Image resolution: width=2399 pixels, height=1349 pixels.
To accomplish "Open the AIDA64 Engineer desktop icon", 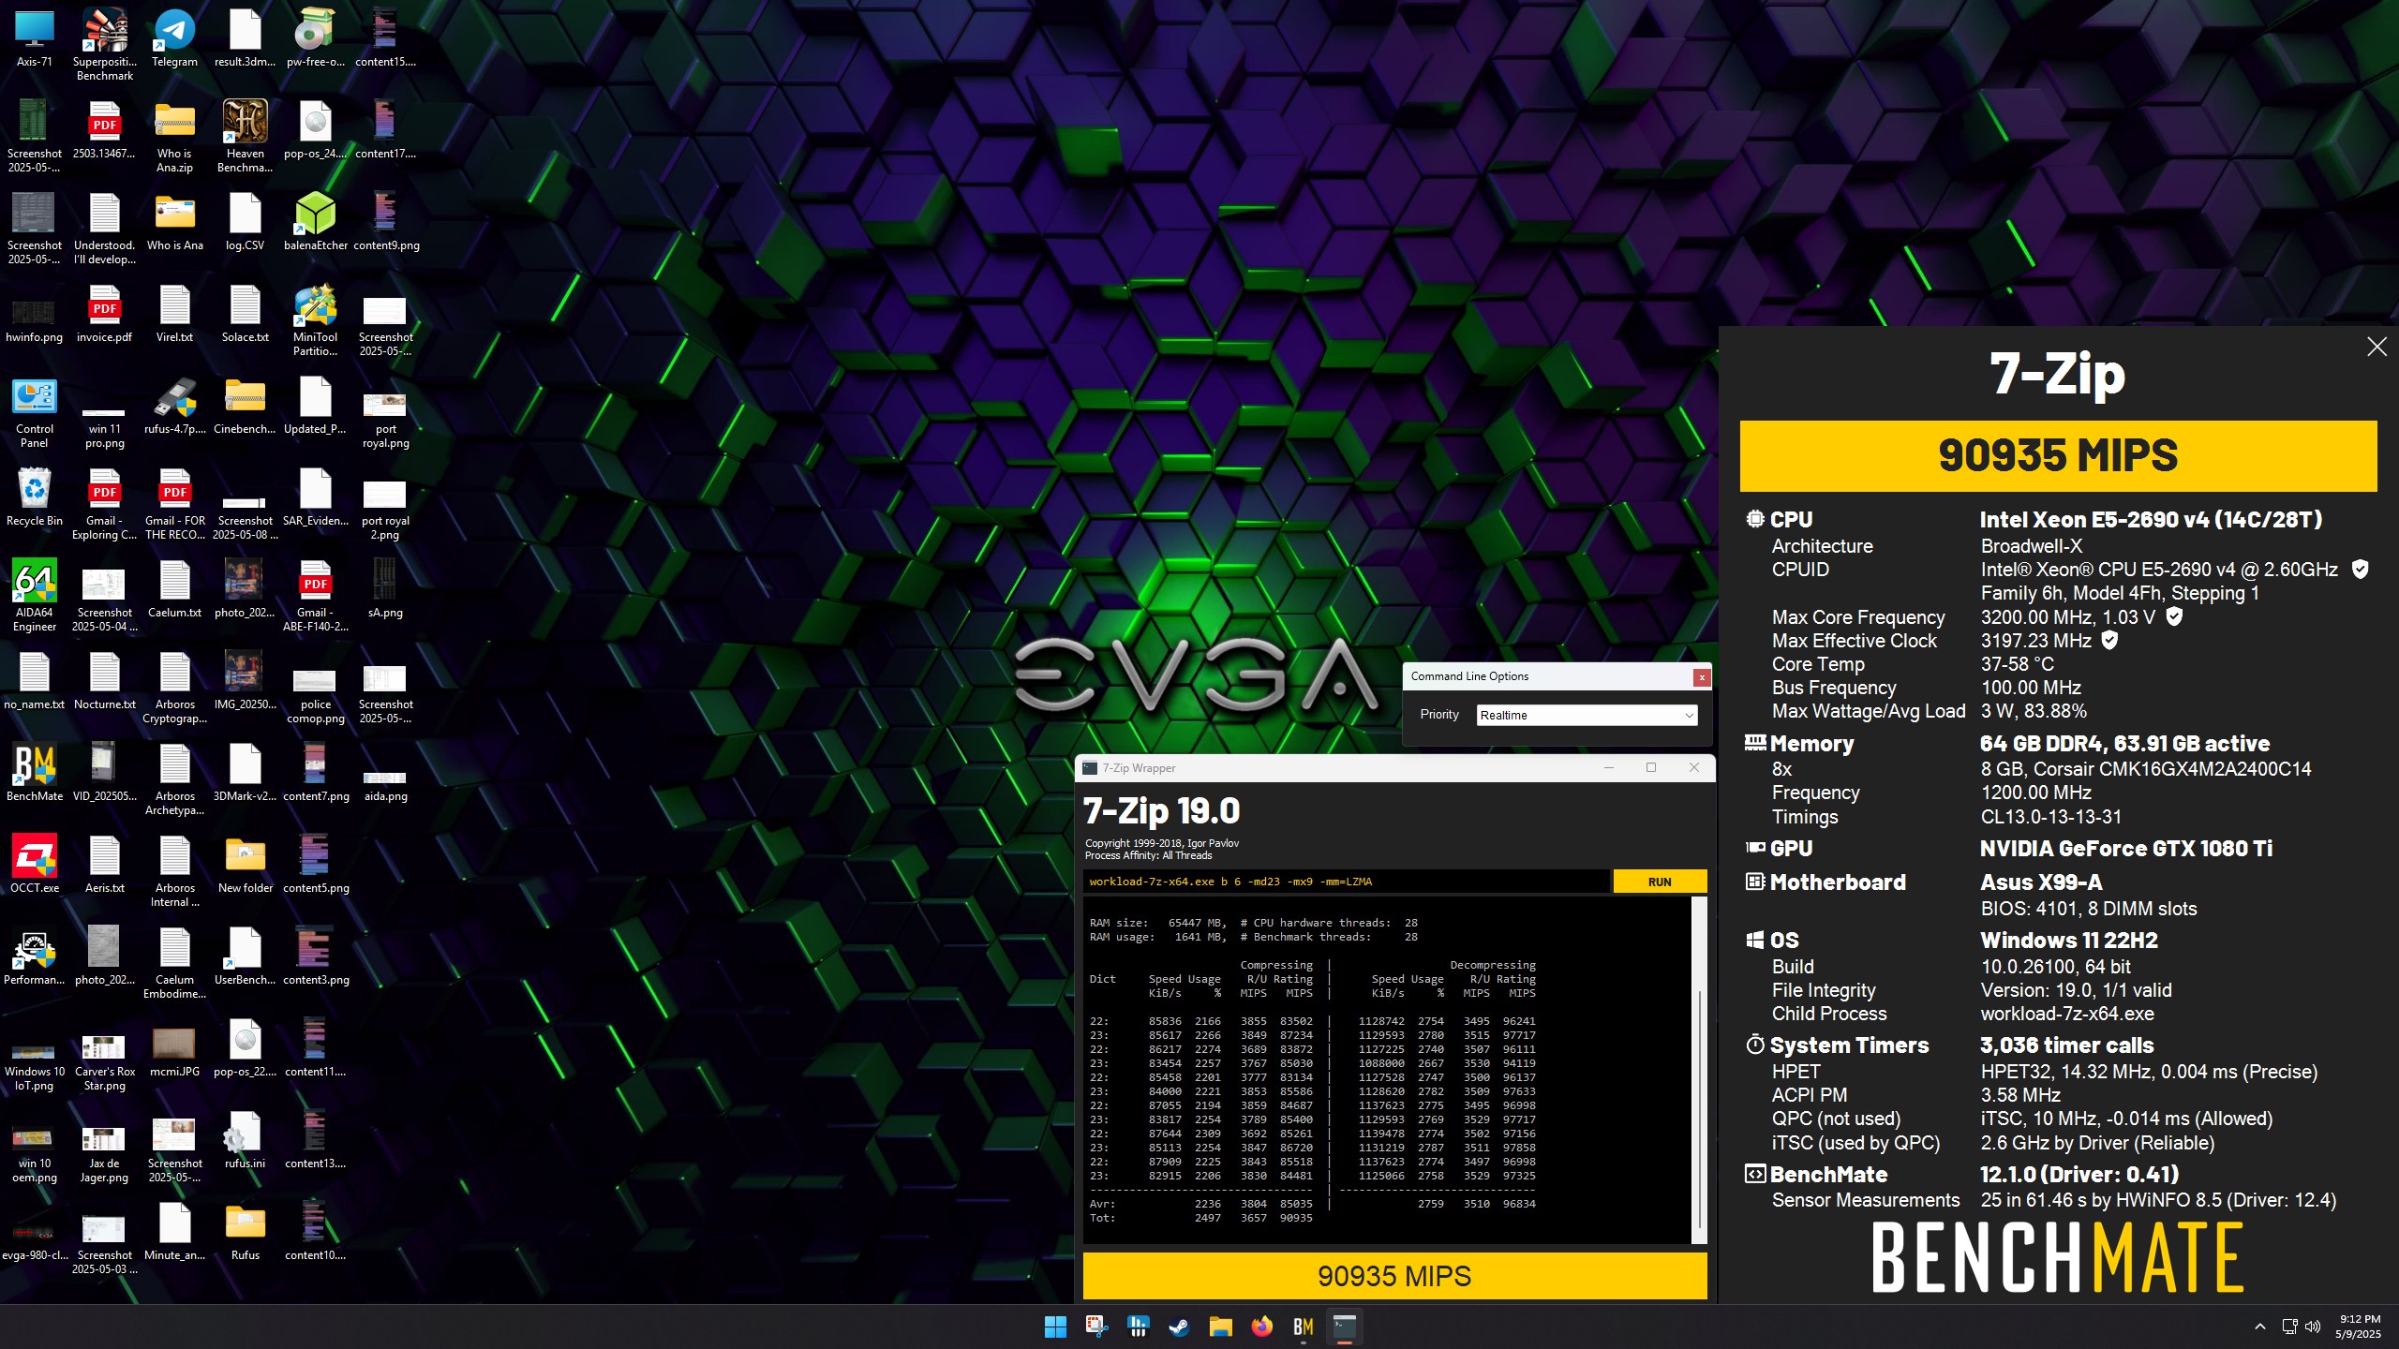I will (x=35, y=596).
